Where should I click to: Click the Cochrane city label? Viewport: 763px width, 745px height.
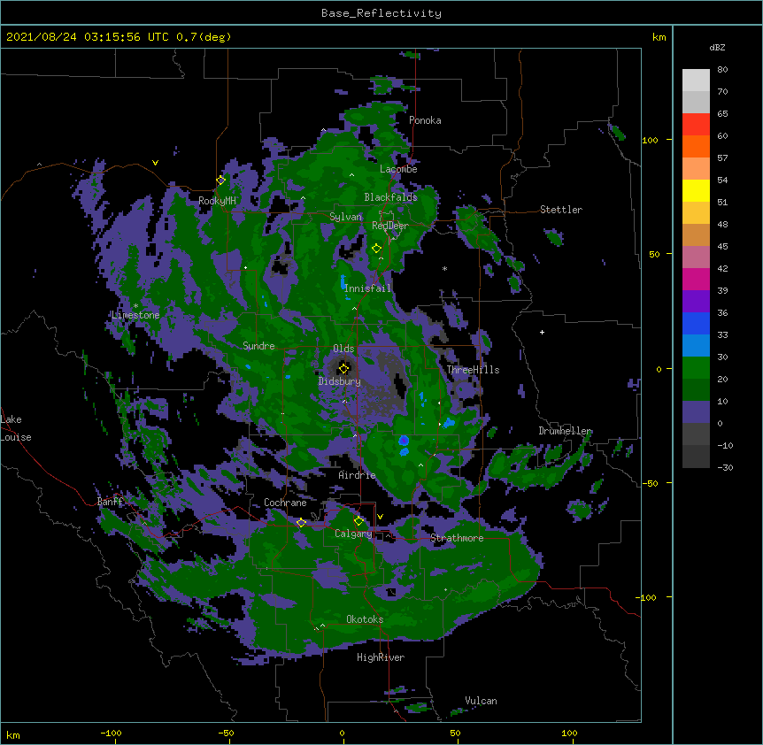coord(285,503)
